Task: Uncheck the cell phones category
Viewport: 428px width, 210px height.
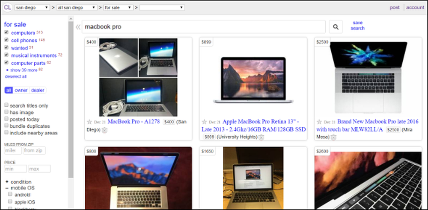Action: 6,40
